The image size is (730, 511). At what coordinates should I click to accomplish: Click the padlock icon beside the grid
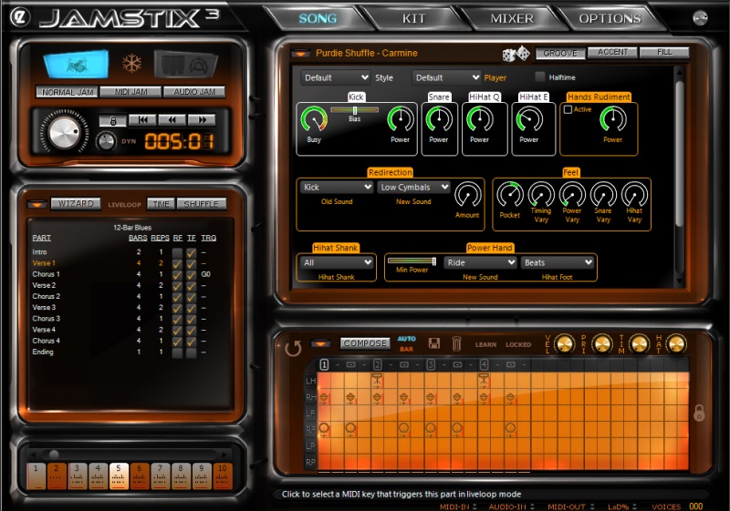(699, 411)
